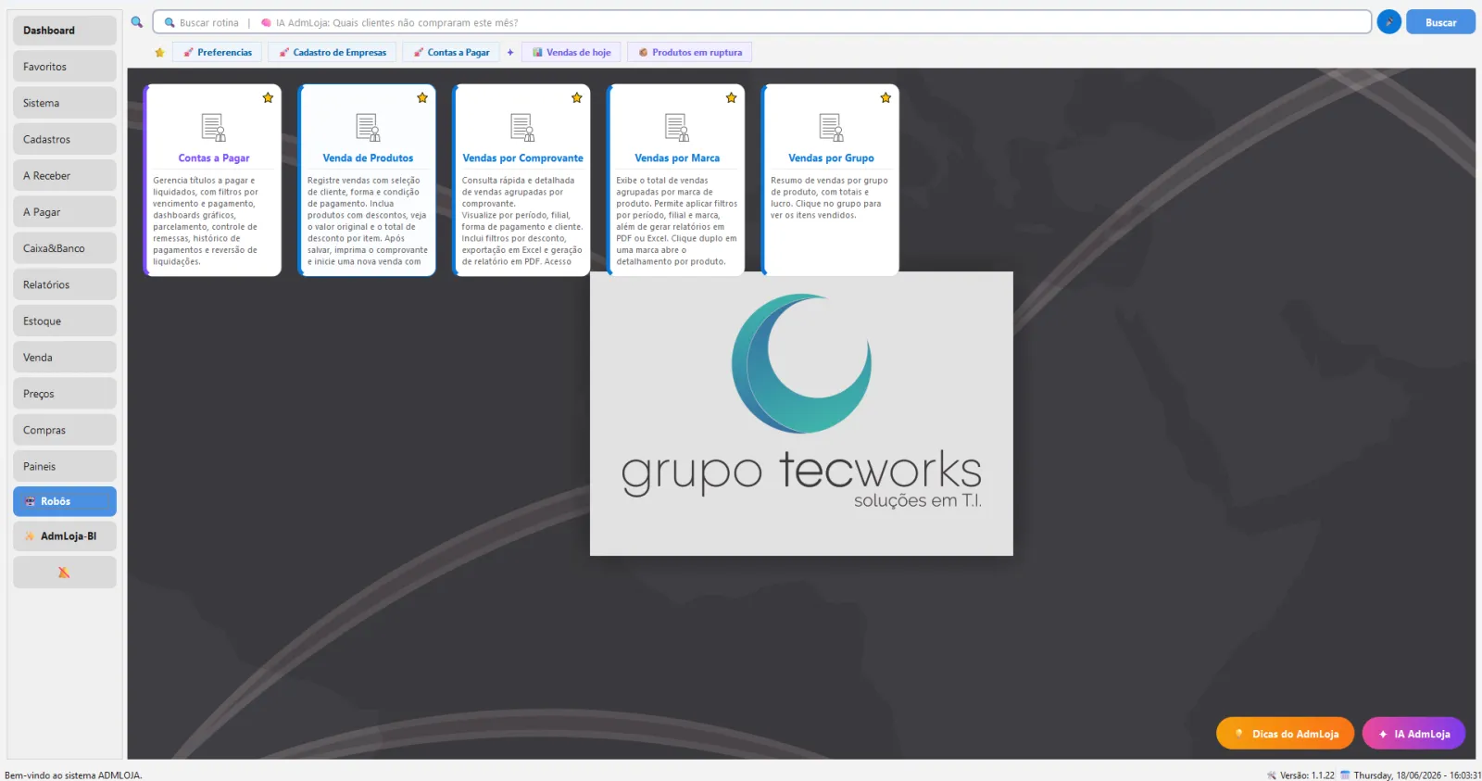The image size is (1482, 781).
Task: Open the Venda de Produtos card title
Action: (x=369, y=158)
